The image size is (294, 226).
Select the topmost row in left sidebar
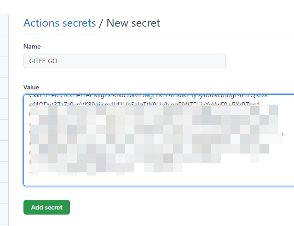pyautogui.click(x=4, y=24)
